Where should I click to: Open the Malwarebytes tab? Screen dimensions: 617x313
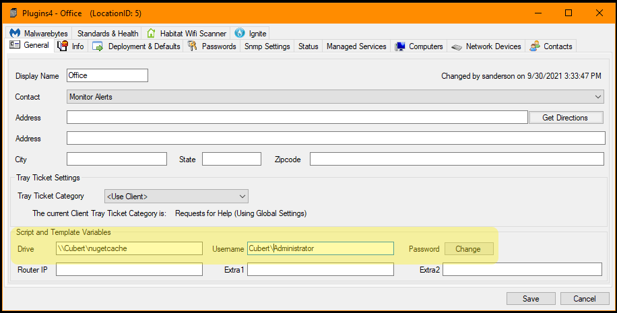40,33
